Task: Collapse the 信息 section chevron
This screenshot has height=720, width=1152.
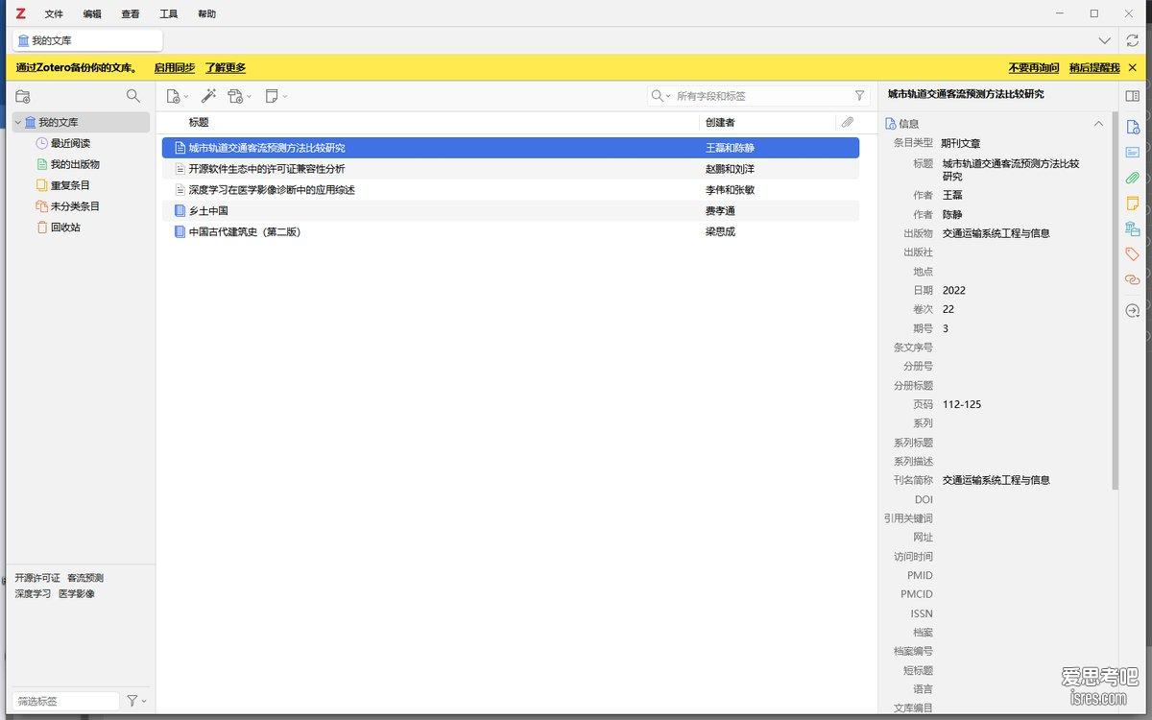Action: point(1099,124)
